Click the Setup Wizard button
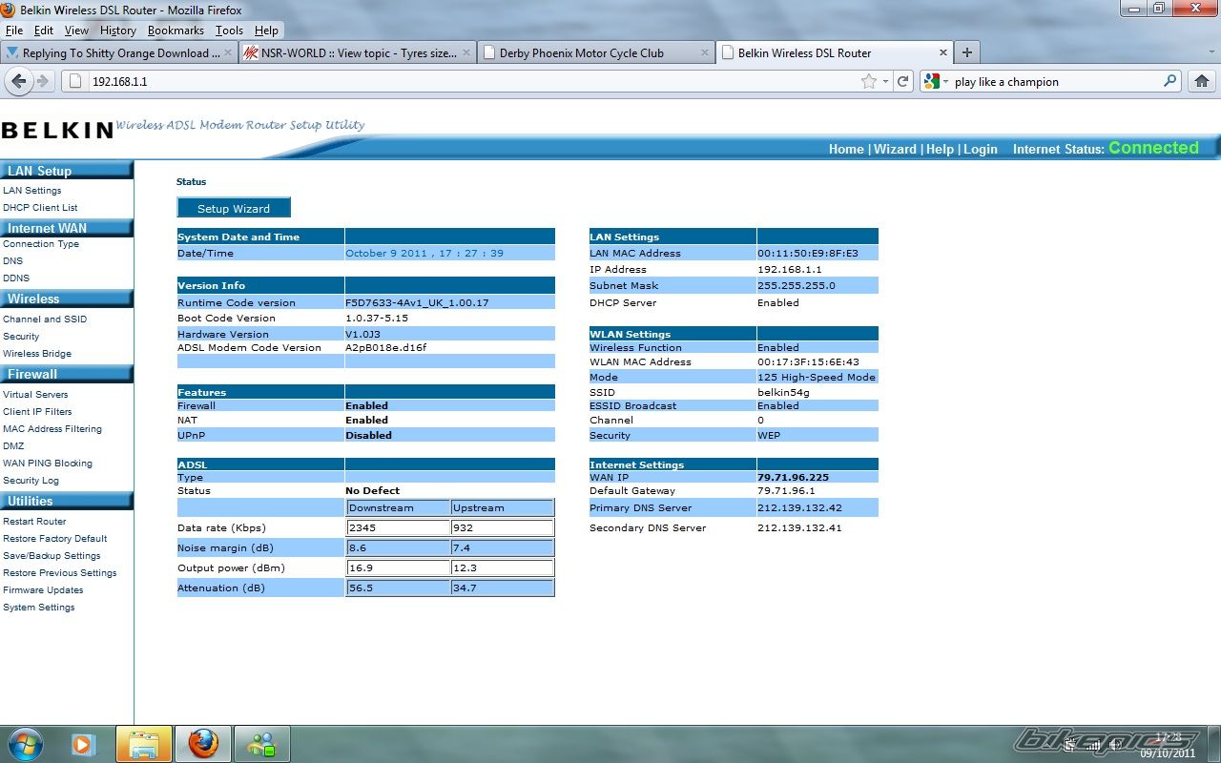Screen dimensions: 1221x763 click(234, 208)
